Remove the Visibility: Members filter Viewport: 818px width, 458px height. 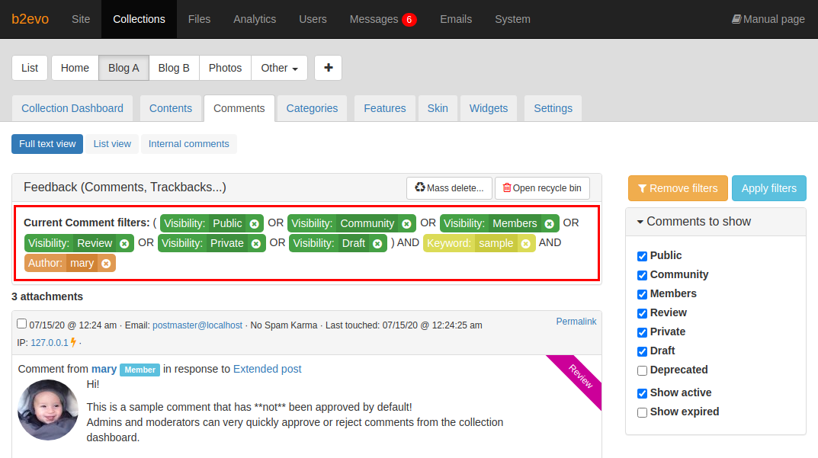pyautogui.click(x=549, y=224)
